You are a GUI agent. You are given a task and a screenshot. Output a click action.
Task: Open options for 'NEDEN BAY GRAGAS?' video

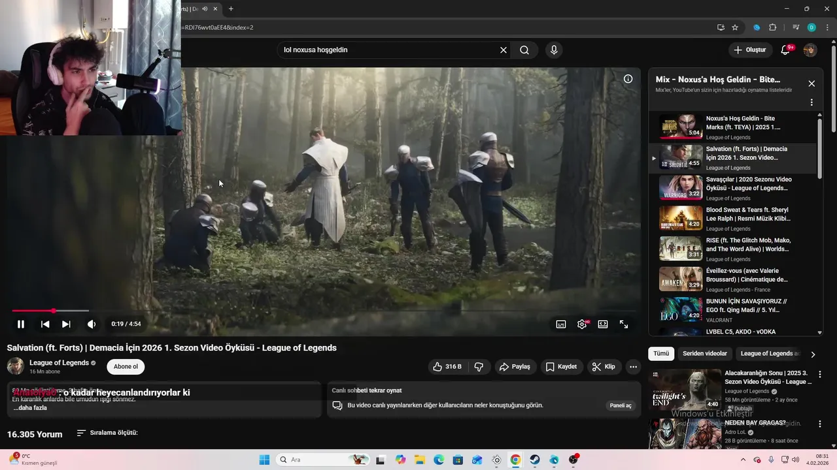[x=819, y=424]
